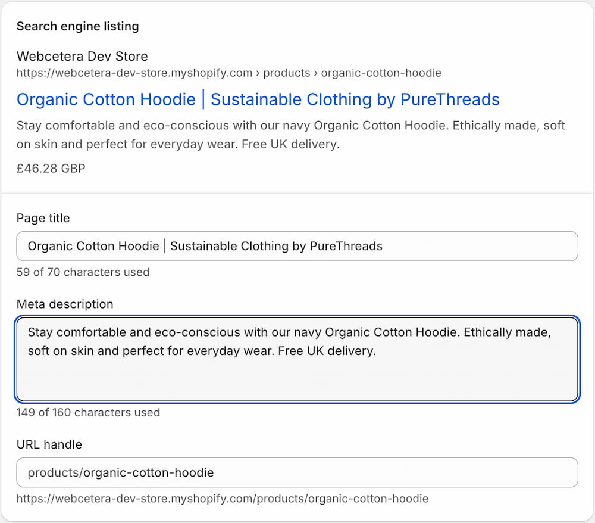Click the preview breadcrumb URL ending organic-cotton-hoodie
Screen dimensions: 595x523
[x=229, y=73]
